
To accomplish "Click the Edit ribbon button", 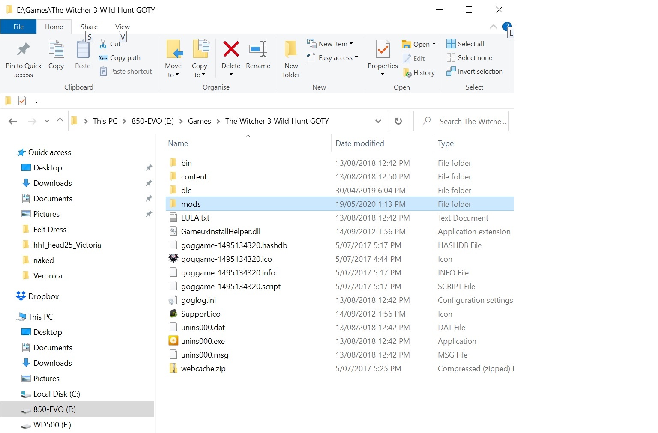I will tap(414, 58).
